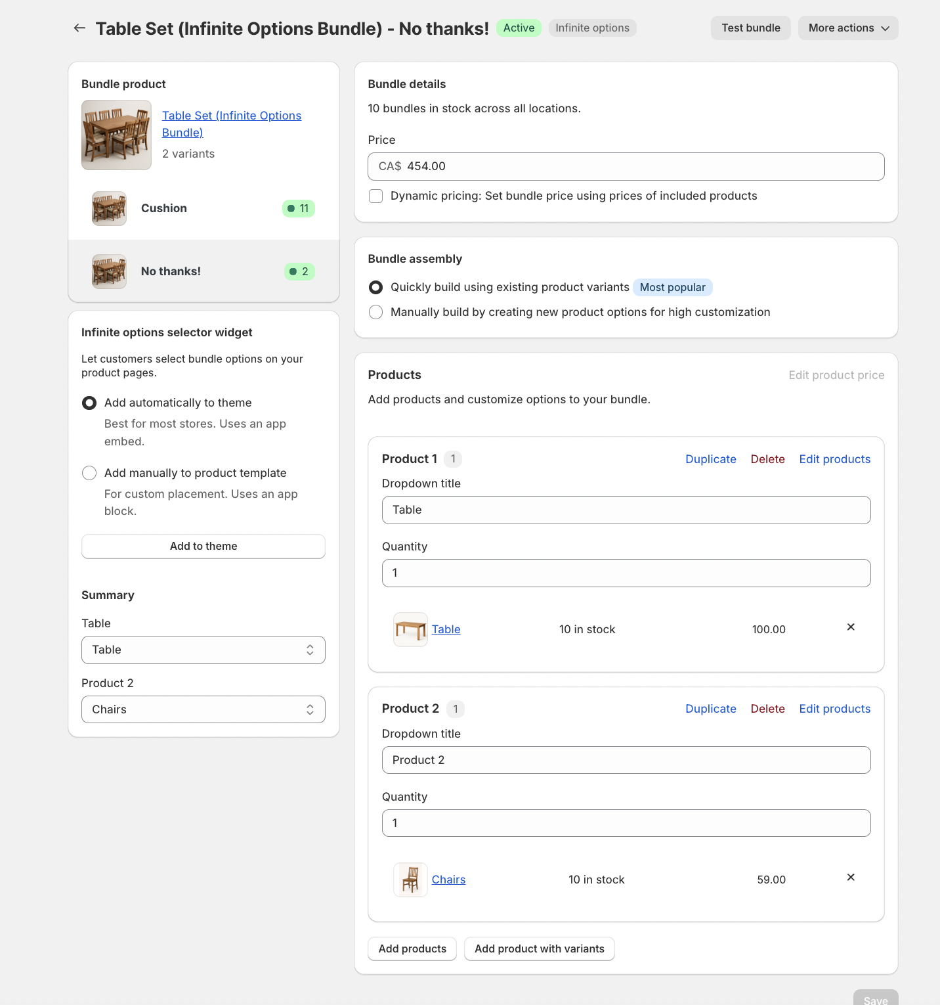The image size is (940, 1005).
Task: Remove Chairs product with the X icon
Action: click(x=851, y=878)
